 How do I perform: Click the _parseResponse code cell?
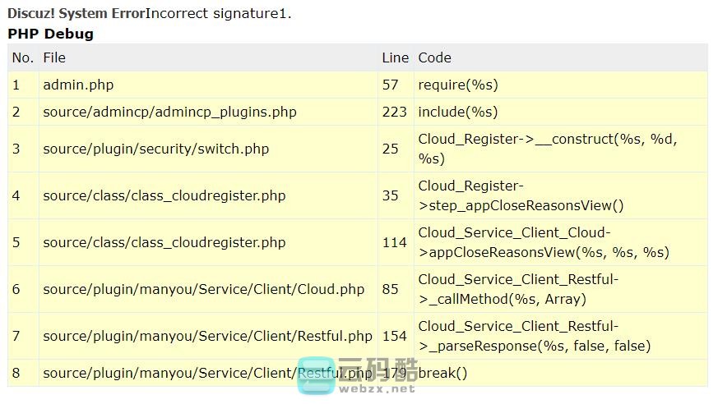534,336
